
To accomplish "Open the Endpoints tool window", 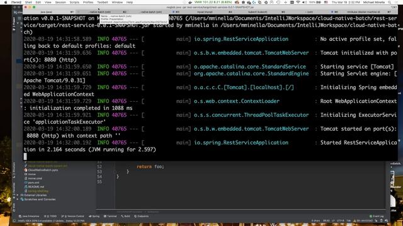I will point(141,216).
